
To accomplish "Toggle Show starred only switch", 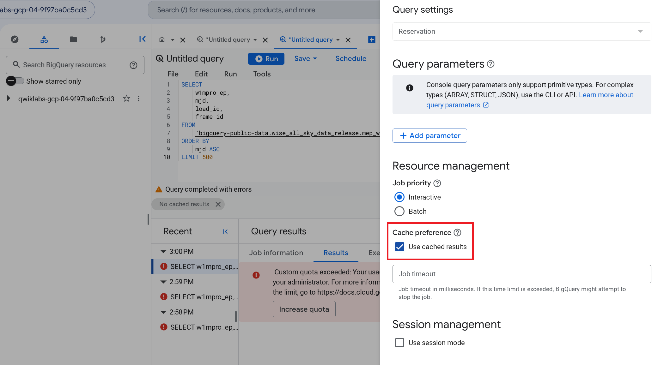I will coord(15,81).
